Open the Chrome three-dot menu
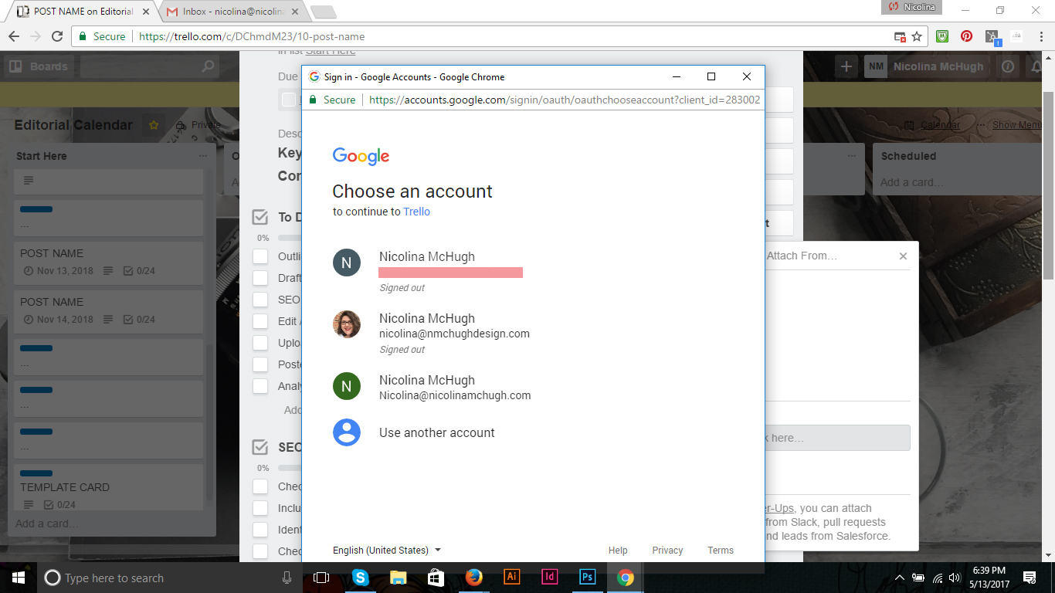Screen dimensions: 1055x593 (x=1040, y=36)
